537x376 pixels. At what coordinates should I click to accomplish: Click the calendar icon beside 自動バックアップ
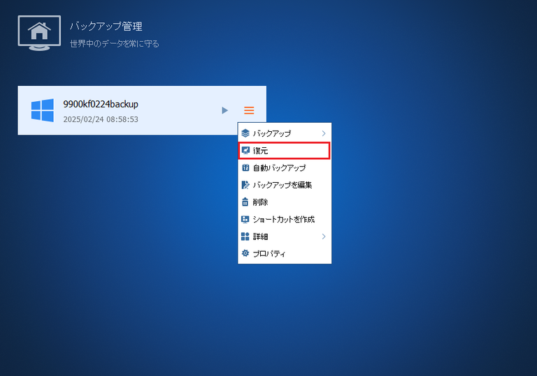pos(245,167)
